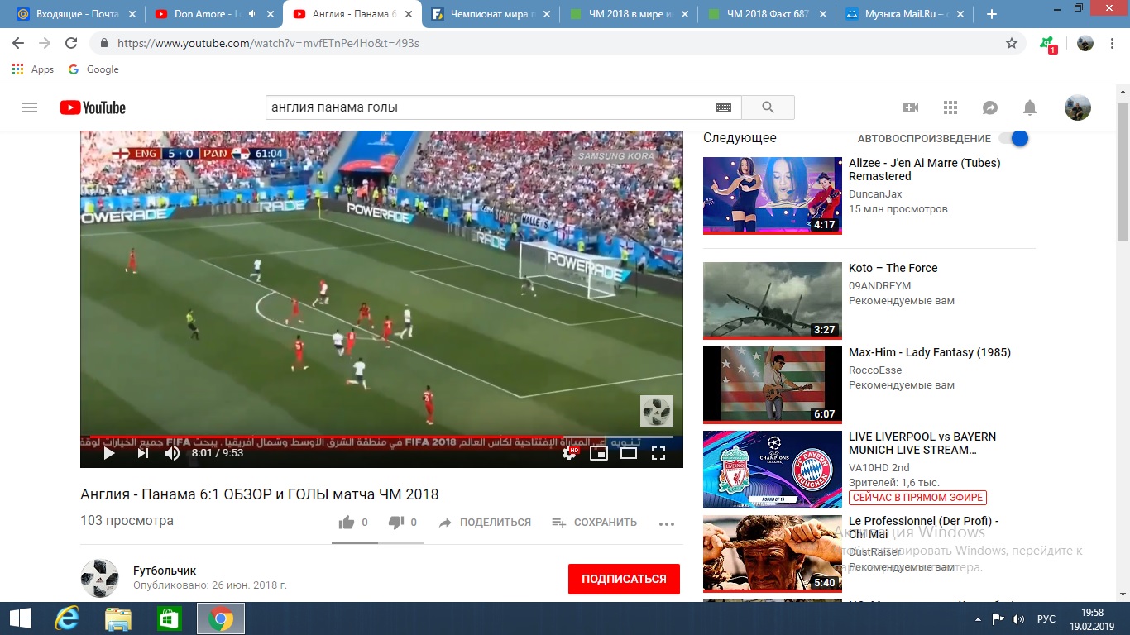Open the Apps bookmarks shortcut
1130x635 pixels.
coord(33,69)
